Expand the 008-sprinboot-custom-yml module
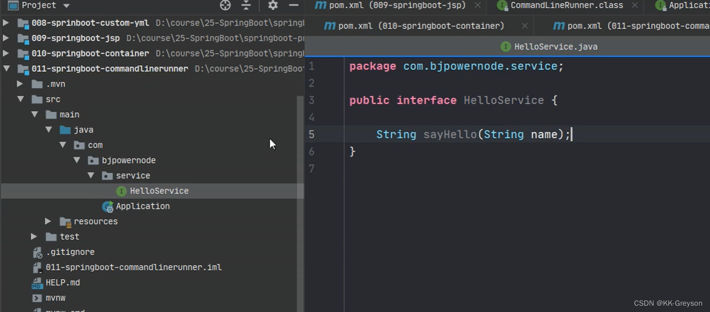Image resolution: width=710 pixels, height=312 pixels. tap(6, 23)
